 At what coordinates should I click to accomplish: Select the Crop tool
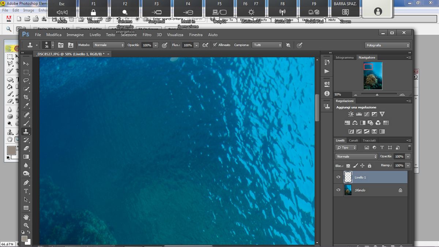[26, 97]
